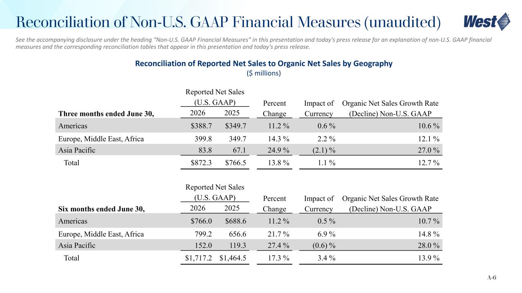
Task: Click the West company logo
Action: 486,21
